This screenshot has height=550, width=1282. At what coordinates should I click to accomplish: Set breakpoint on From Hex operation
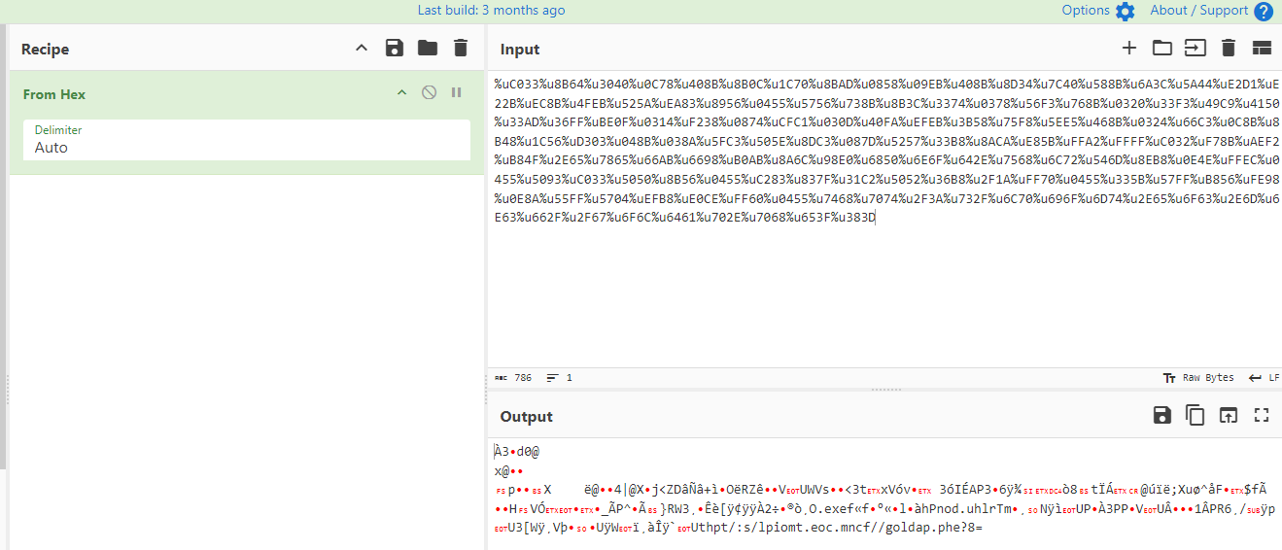(x=456, y=93)
